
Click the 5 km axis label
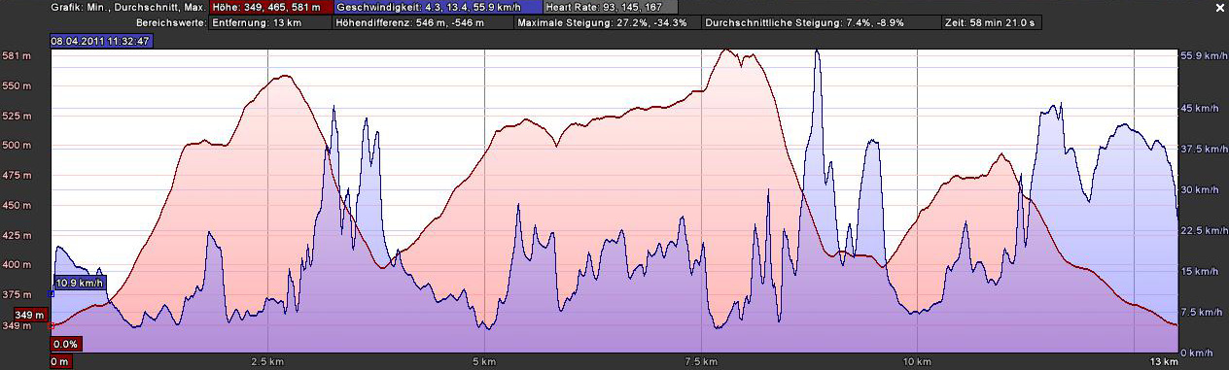point(484,361)
